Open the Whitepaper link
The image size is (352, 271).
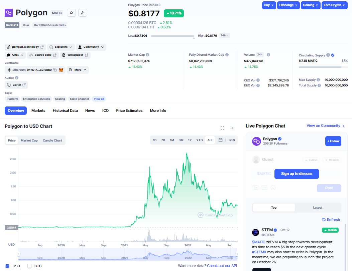[x=75, y=55]
